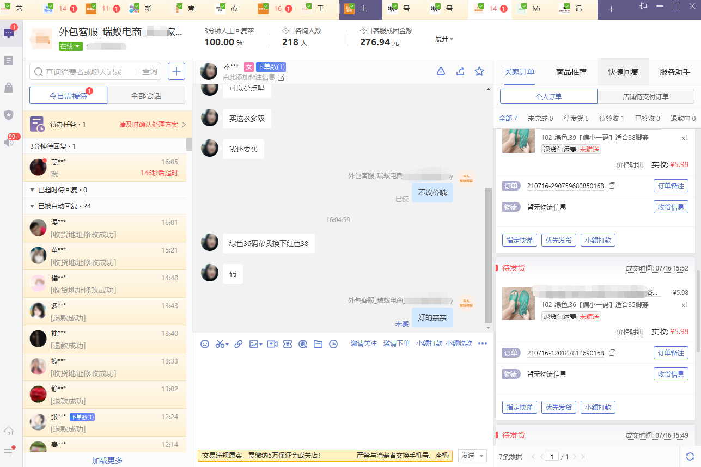Open the emoji picker in chat toolbar
Viewport: 701px width, 467px height.
click(205, 344)
